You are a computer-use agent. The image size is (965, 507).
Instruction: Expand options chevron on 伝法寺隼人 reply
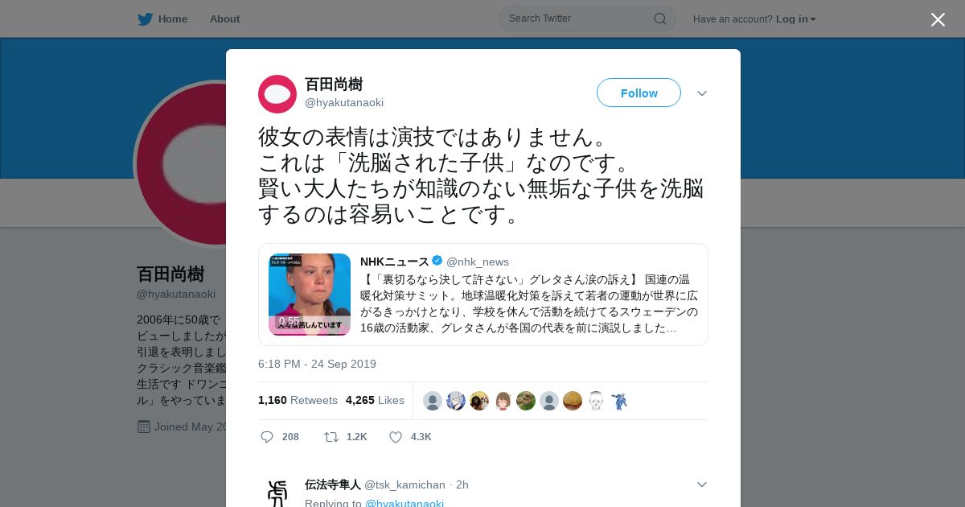[702, 484]
